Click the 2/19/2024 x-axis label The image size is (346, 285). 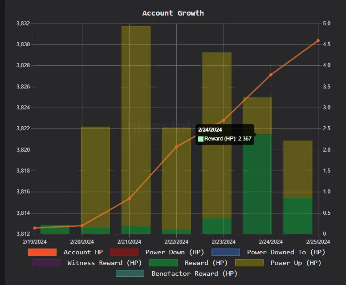pyautogui.click(x=35, y=241)
